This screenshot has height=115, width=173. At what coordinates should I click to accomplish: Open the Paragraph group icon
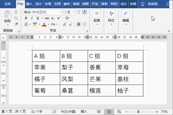(97, 17)
